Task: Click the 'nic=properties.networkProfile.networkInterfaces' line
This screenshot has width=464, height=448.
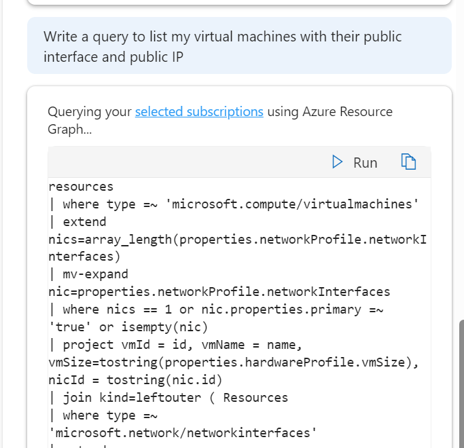Action: tap(219, 292)
